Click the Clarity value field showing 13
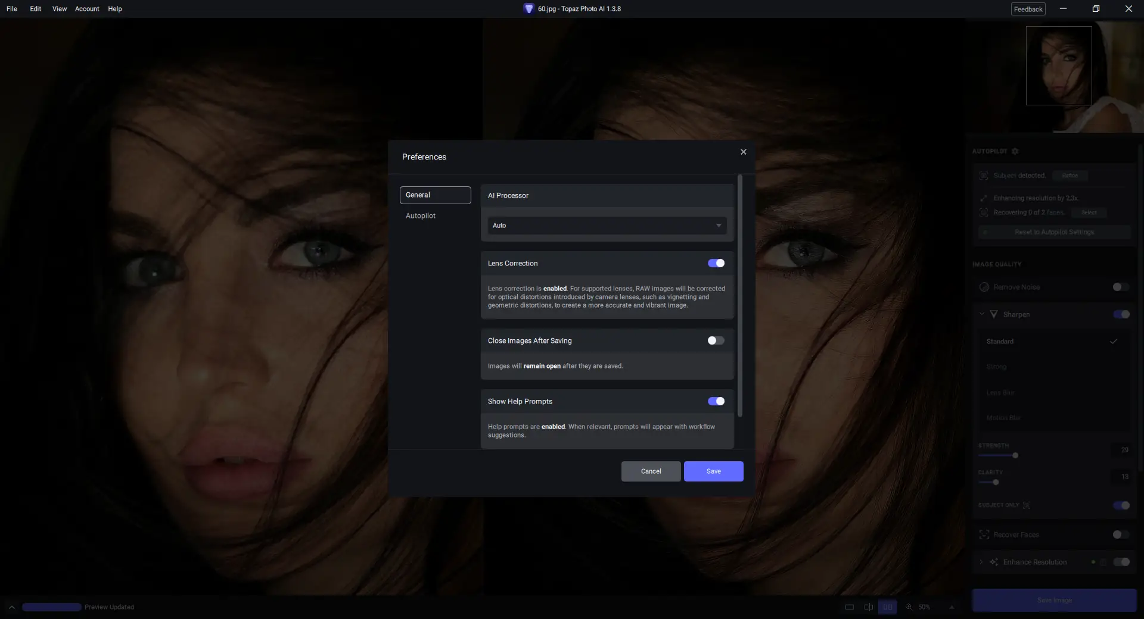Viewport: 1144px width, 619px height. coord(1121,477)
